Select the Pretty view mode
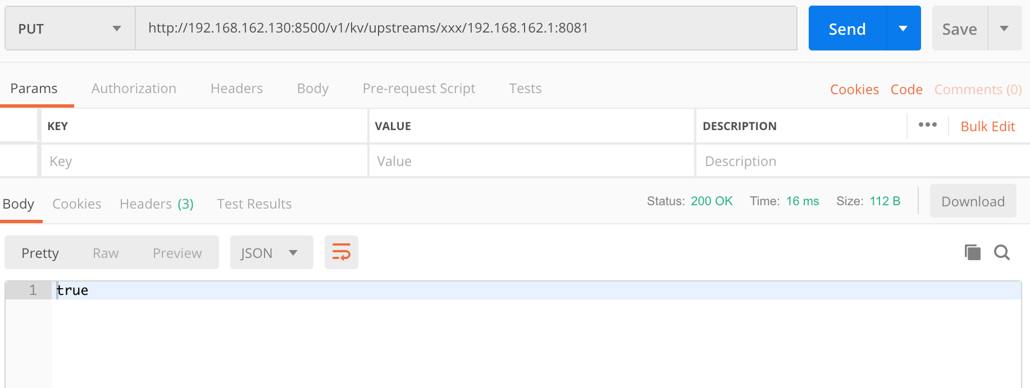 40,253
